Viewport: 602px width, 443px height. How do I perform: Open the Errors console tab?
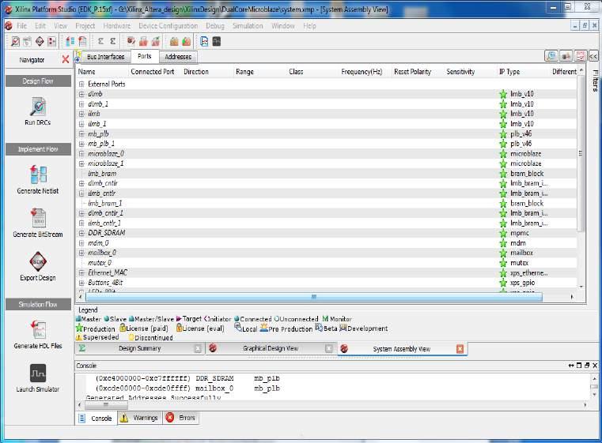pos(182,418)
